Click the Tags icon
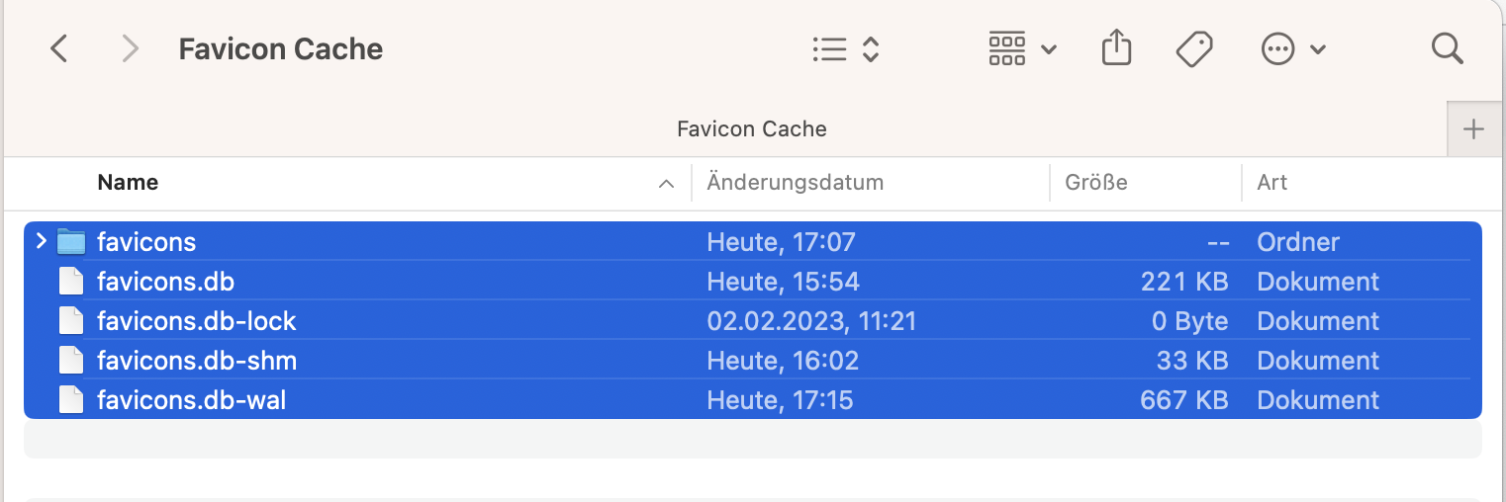The height and width of the screenshot is (502, 1506). click(1194, 48)
